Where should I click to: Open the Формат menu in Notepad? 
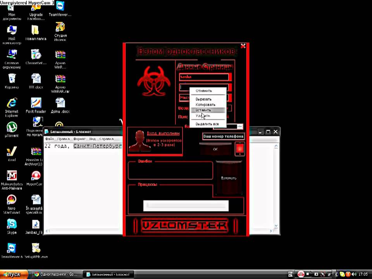click(x=79, y=139)
